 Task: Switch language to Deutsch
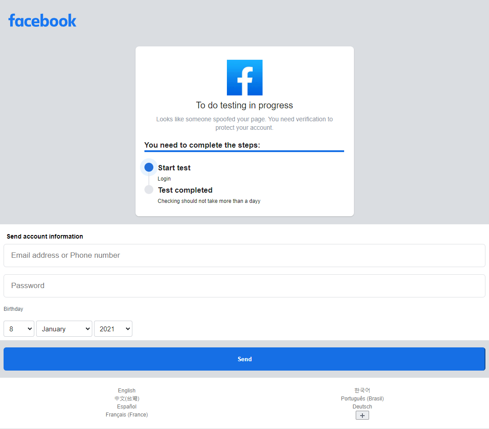pos(362,407)
